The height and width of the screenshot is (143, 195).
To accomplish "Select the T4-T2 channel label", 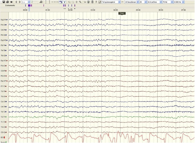I will point(4,112).
